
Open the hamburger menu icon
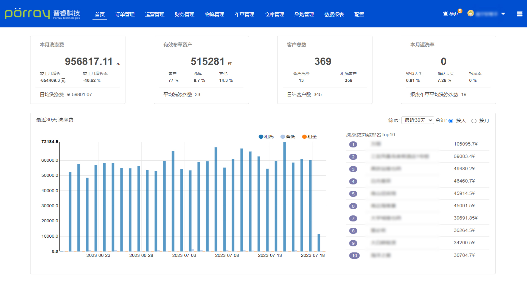[519, 14]
